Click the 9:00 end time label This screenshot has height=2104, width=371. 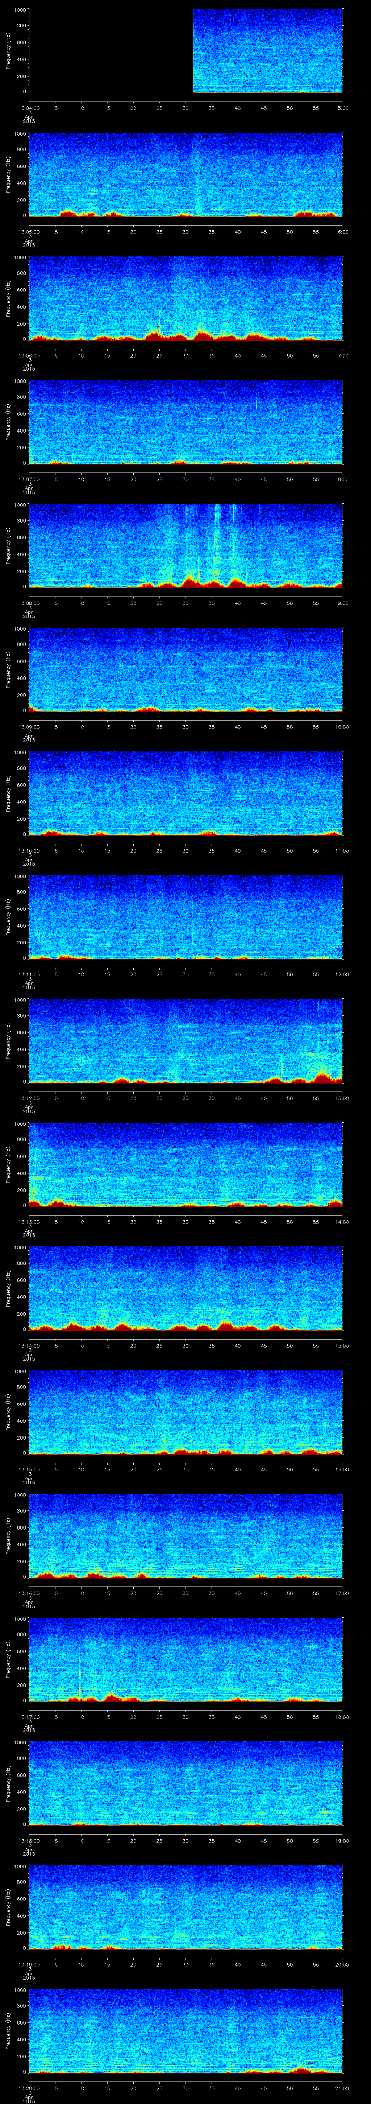click(x=342, y=603)
